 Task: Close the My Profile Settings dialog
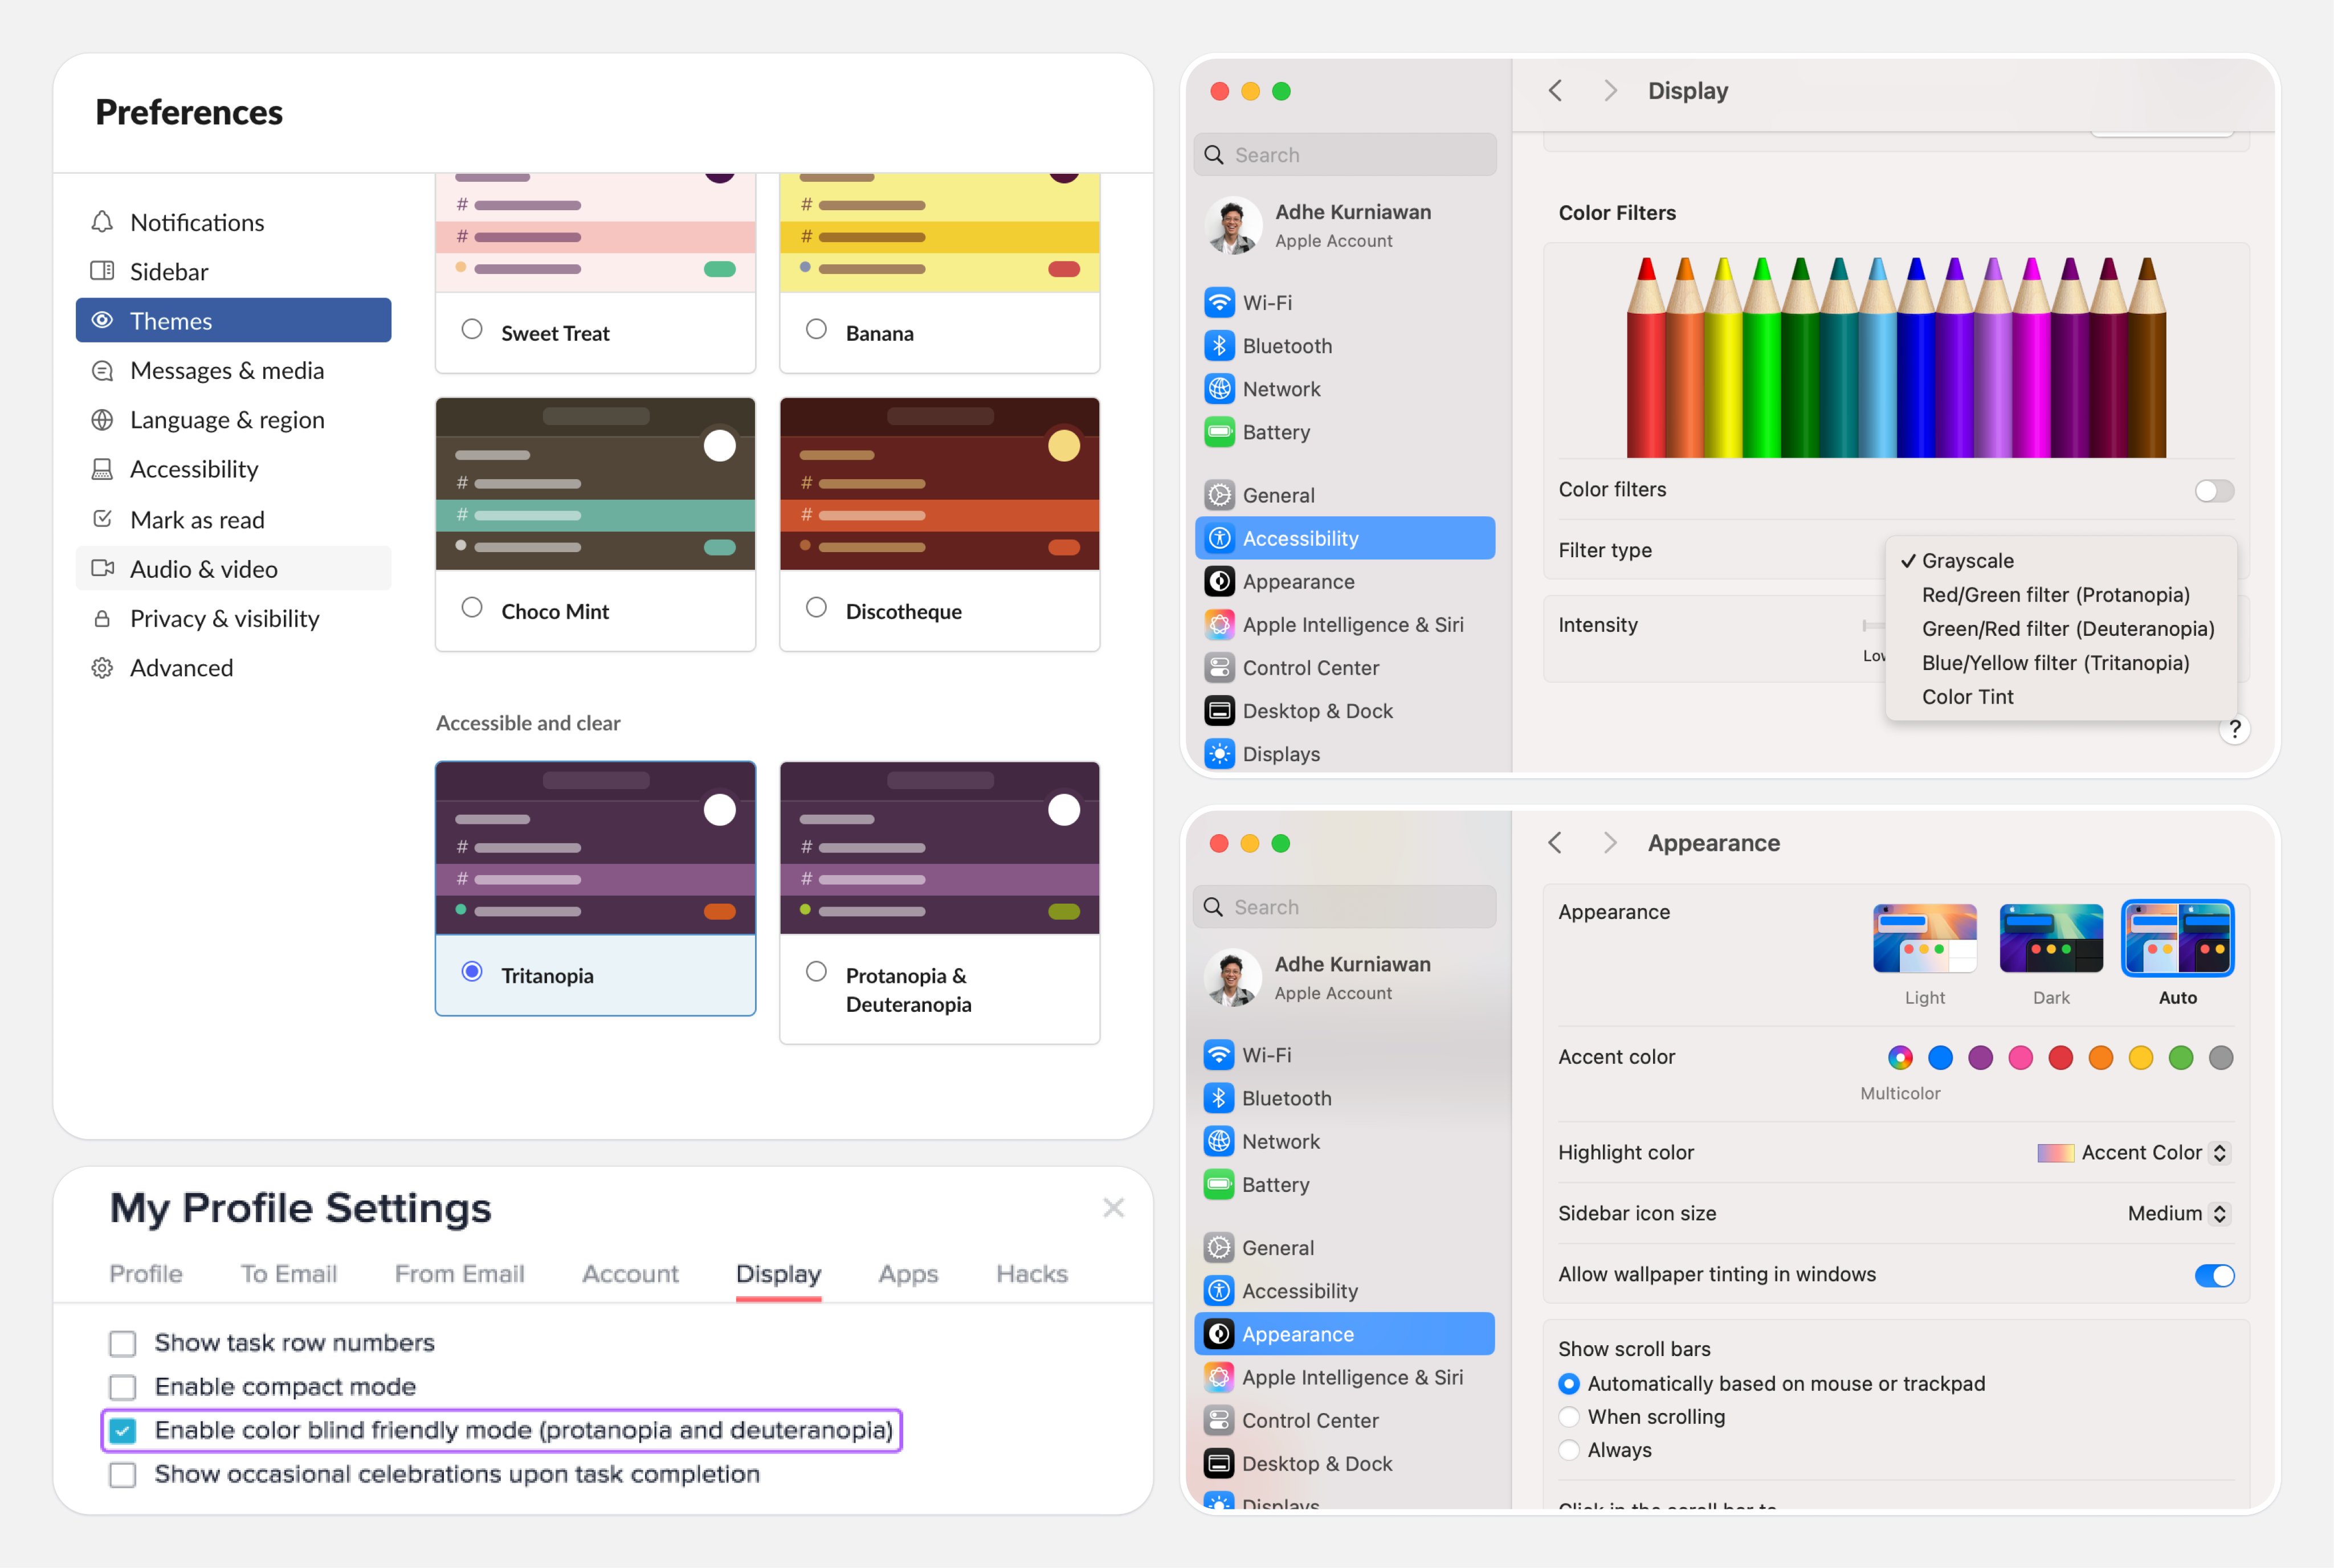pos(1113,1208)
